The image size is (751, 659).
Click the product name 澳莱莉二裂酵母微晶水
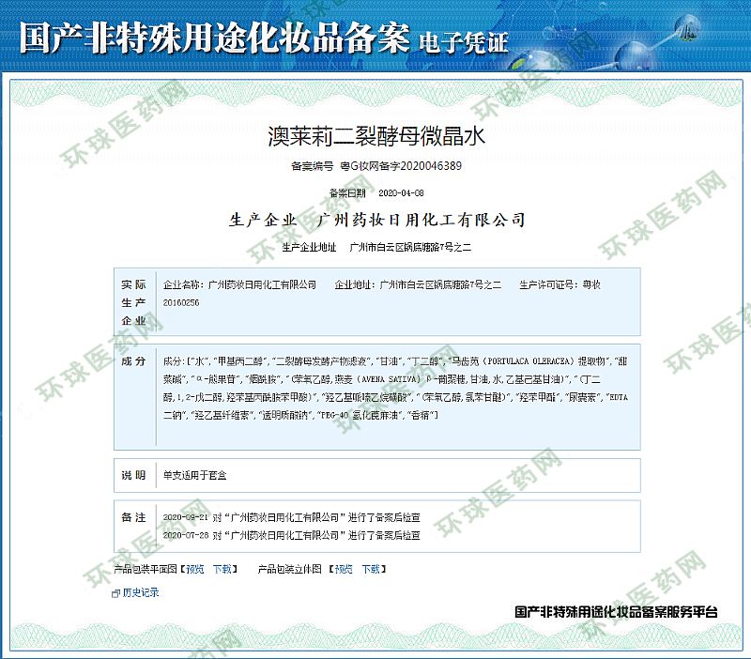coord(375,135)
